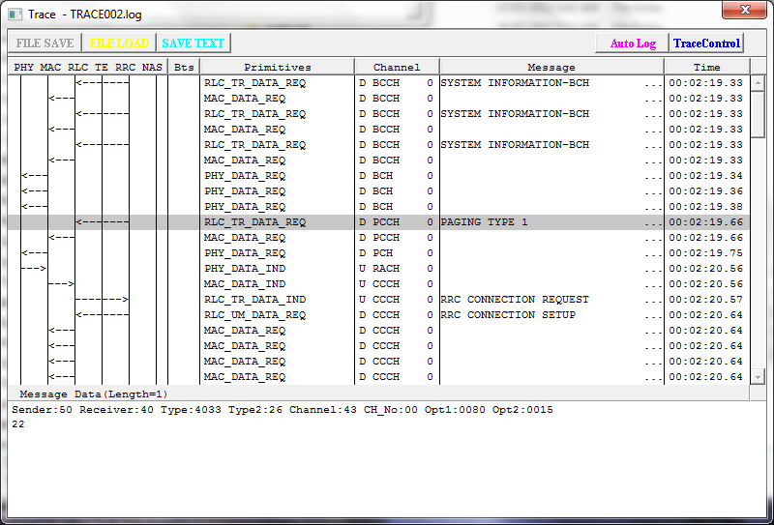This screenshot has height=525, width=774.
Task: Click the Message column header
Action: 551,67
